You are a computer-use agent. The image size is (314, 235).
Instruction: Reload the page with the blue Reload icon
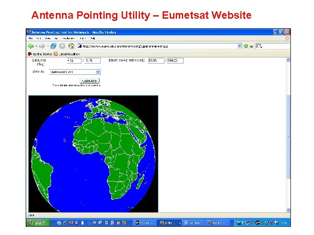tap(53, 46)
